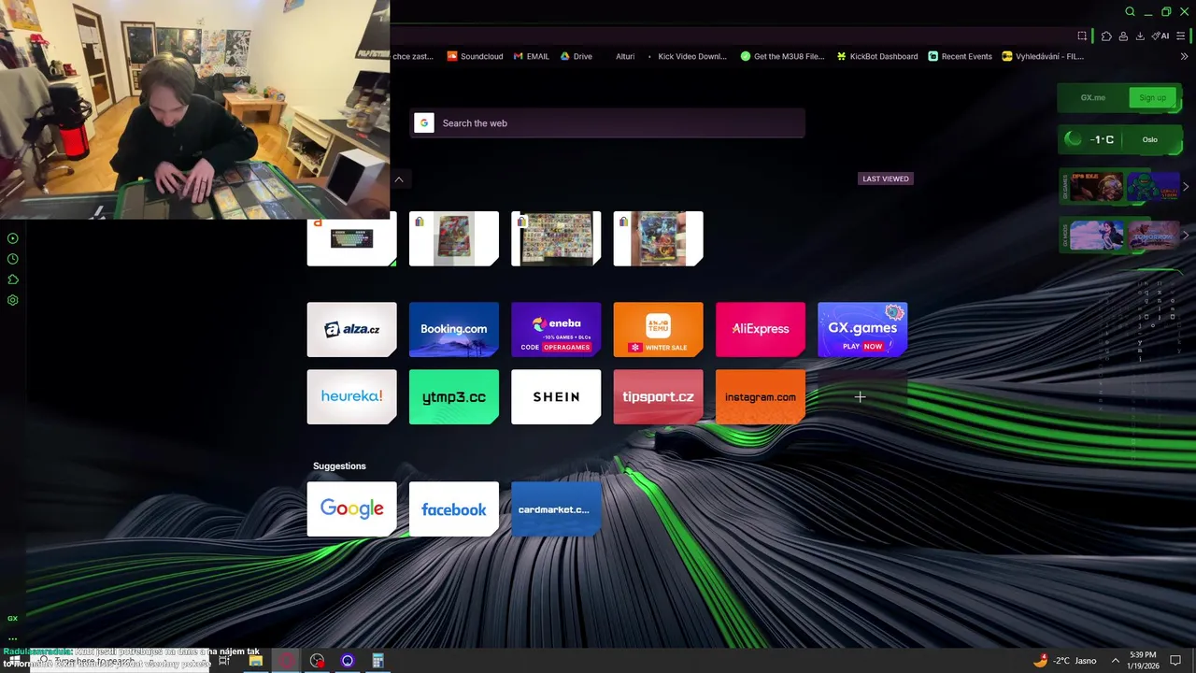Open the alza.cz speed dial tile
1196x673 pixels.
coord(351,329)
